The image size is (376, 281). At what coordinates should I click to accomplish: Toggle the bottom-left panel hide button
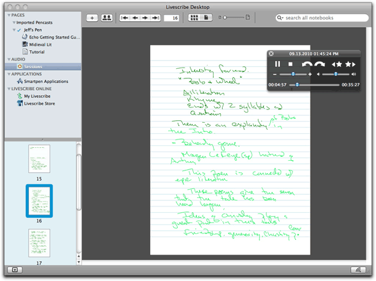[x=15, y=270]
